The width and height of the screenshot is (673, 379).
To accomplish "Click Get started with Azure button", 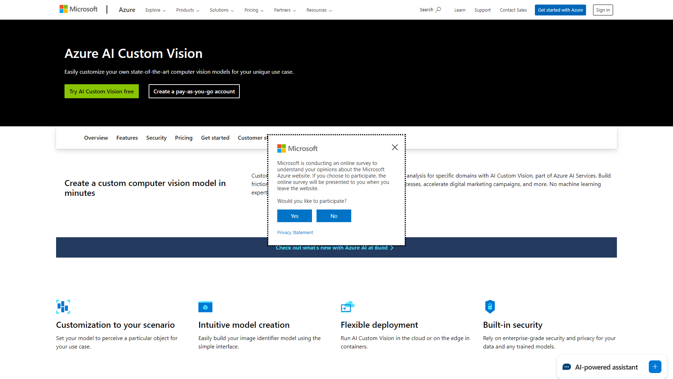I will tap(560, 10).
